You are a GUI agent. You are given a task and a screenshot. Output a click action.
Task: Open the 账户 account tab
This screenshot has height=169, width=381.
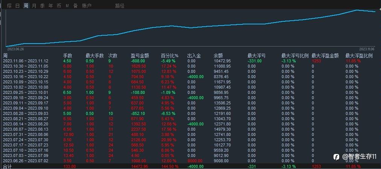(x=87, y=6)
